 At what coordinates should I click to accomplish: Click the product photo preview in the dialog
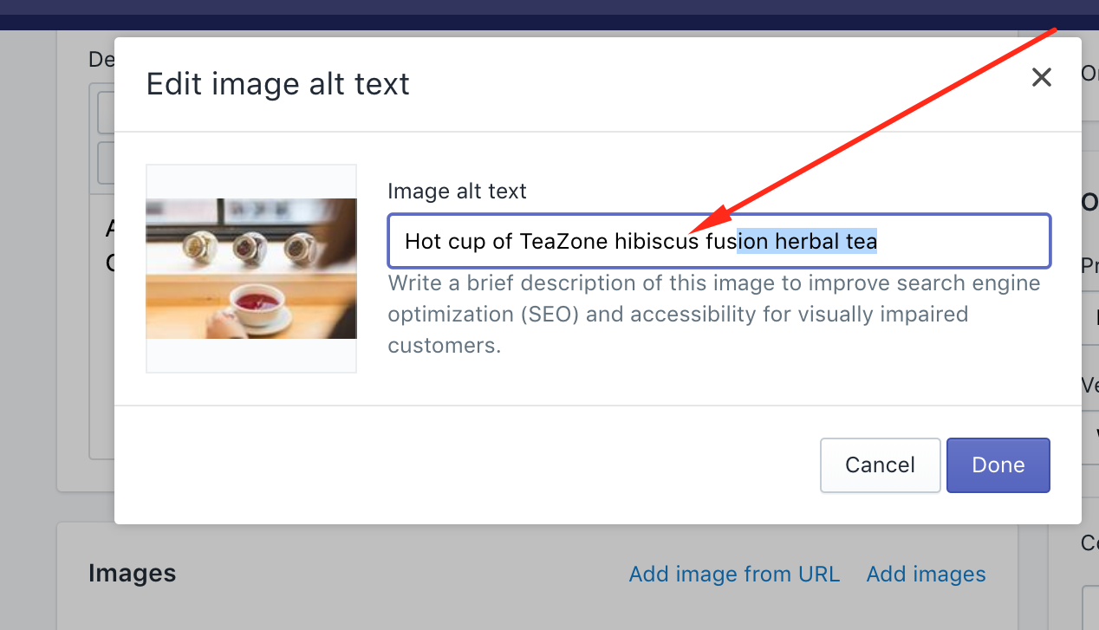[x=251, y=268]
